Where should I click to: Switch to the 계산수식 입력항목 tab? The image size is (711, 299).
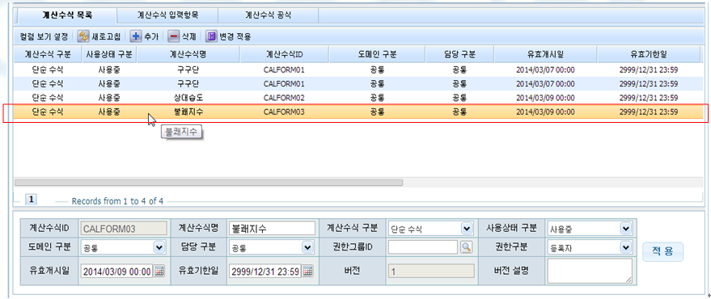coord(167,15)
